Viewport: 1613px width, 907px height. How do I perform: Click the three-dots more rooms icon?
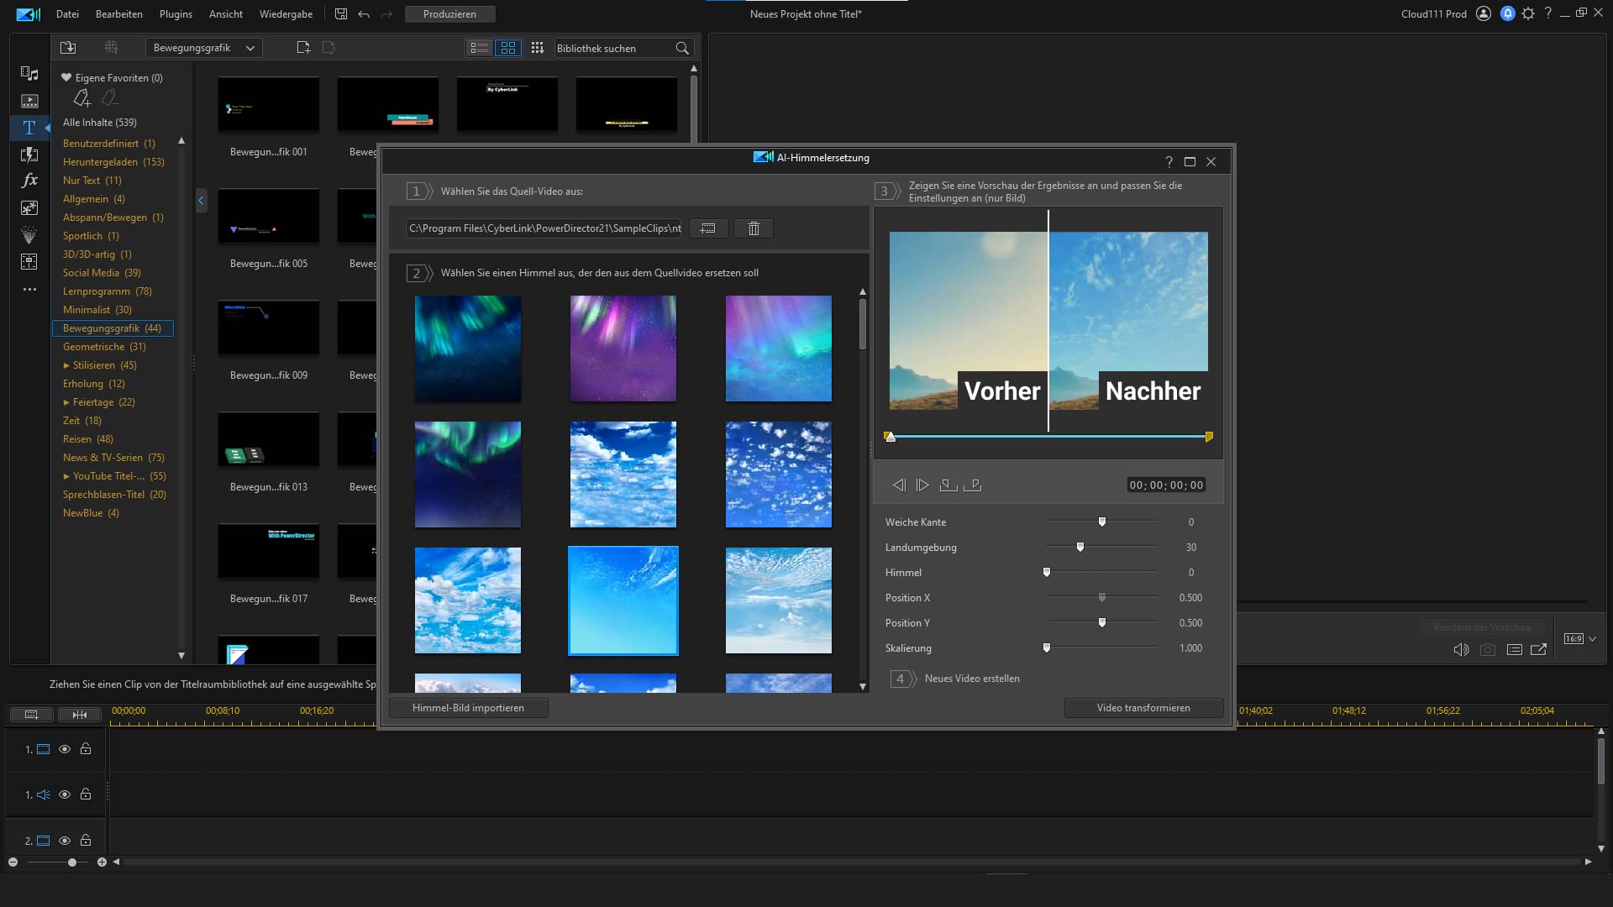click(x=29, y=289)
